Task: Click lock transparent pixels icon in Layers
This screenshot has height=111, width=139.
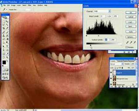Action: pyautogui.click(x=115, y=68)
